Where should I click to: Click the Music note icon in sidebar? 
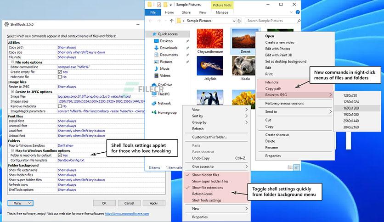coord(156,69)
